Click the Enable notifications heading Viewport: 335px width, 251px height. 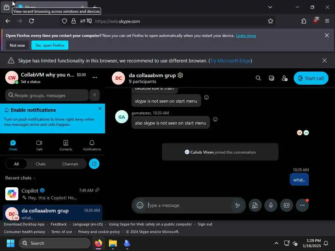click(33, 110)
